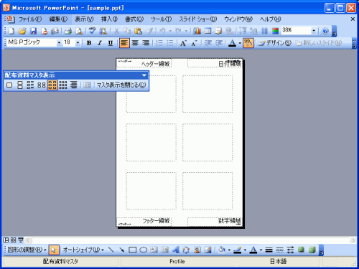
Task: Click the New document icon
Action: 11,31
